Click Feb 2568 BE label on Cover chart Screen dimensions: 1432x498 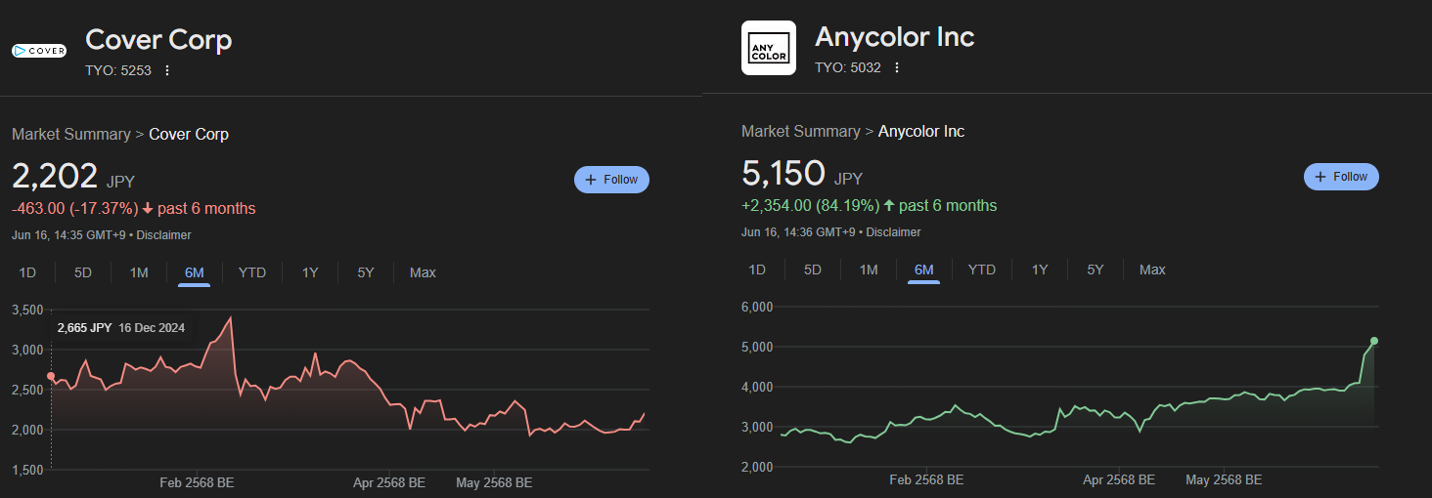(197, 482)
